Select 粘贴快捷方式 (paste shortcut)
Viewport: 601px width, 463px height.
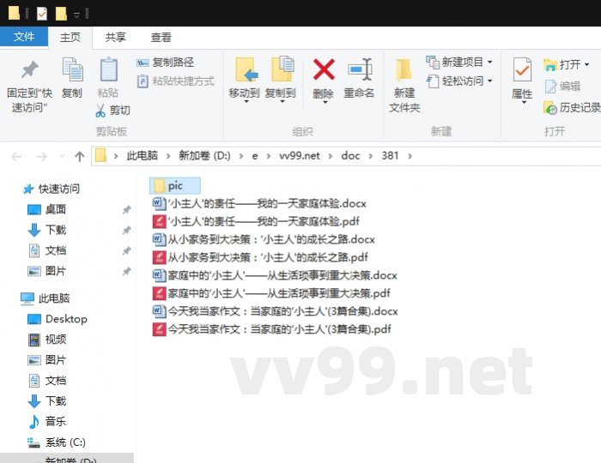click(176, 81)
